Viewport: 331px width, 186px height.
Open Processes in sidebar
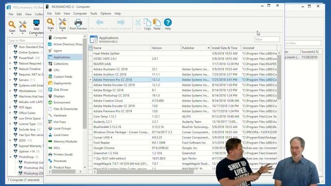click(60, 161)
